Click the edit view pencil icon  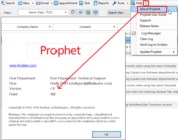(x=73, y=12)
